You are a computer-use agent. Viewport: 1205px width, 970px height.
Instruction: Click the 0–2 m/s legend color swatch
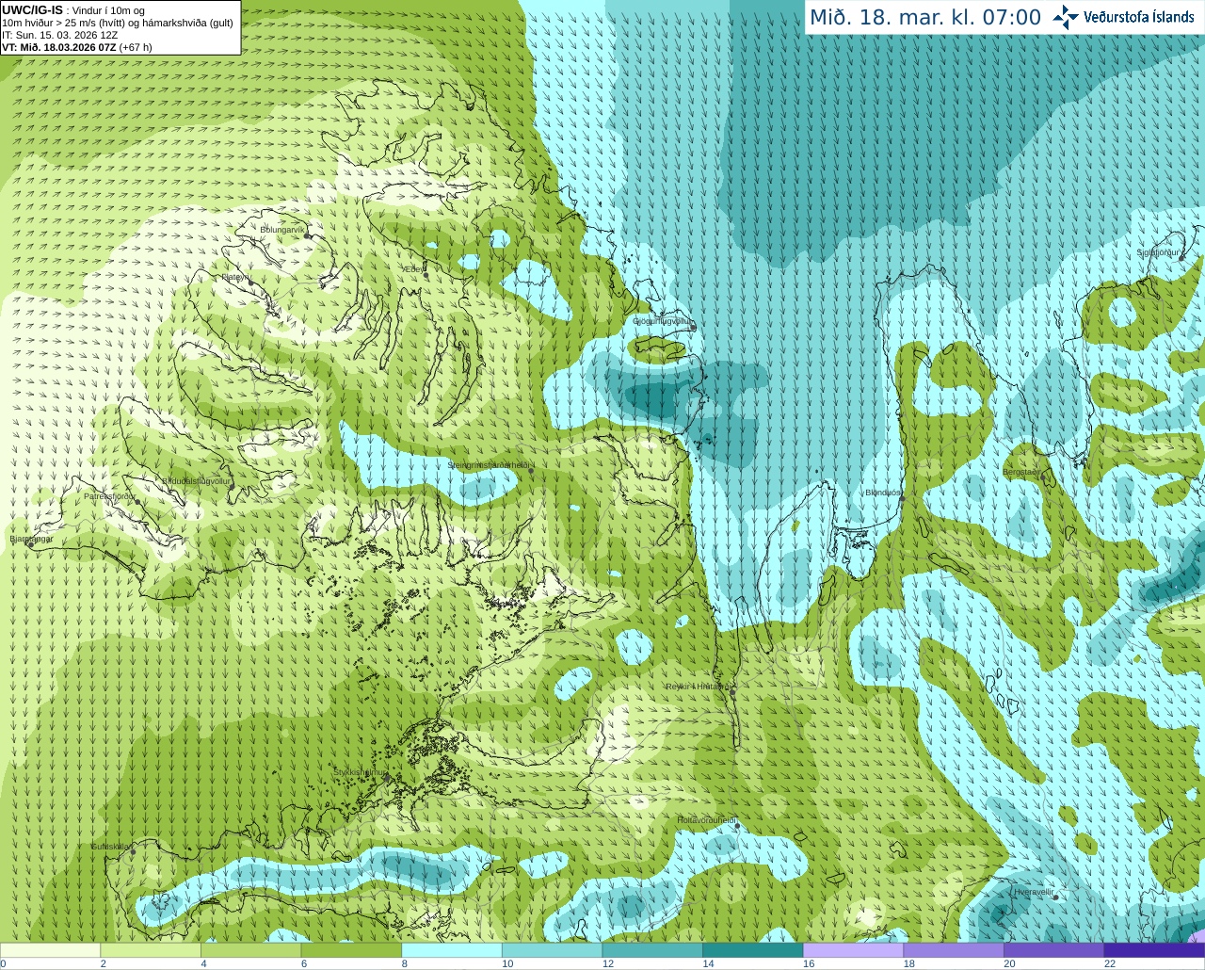50,950
